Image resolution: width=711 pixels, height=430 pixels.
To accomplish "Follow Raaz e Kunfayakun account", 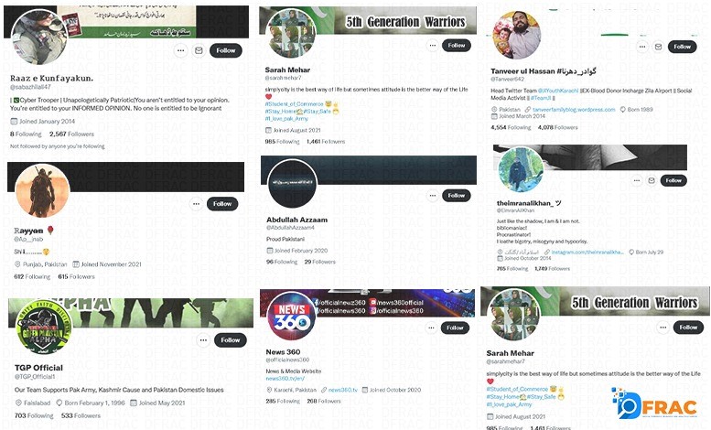I will point(226,50).
